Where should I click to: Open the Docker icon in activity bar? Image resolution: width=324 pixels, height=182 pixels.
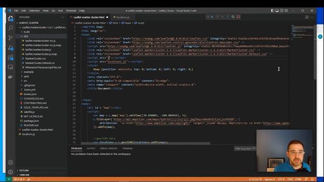coord(11,77)
